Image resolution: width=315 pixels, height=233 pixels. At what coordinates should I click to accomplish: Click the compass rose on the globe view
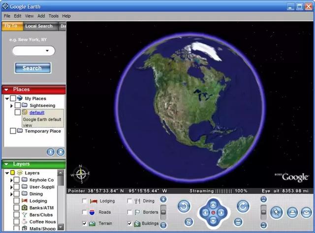81,174
